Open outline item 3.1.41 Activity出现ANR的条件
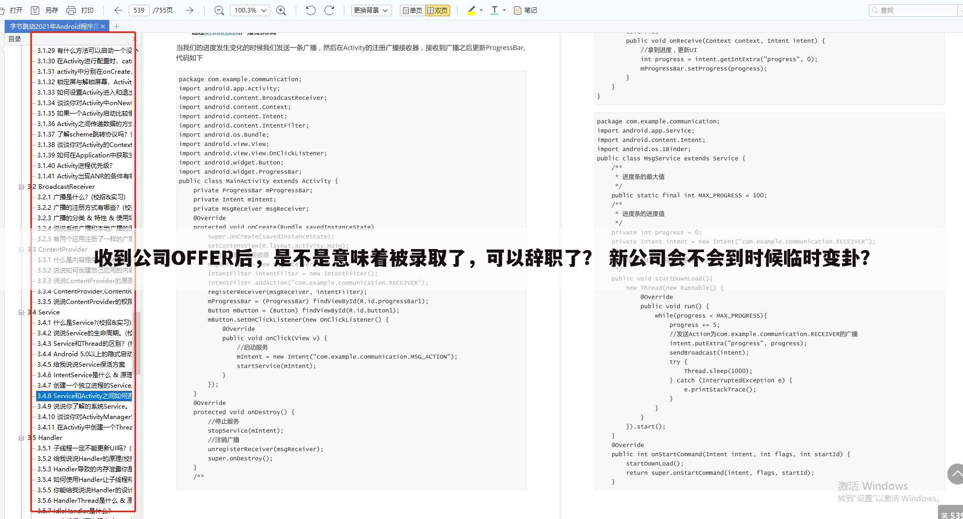 pos(84,176)
